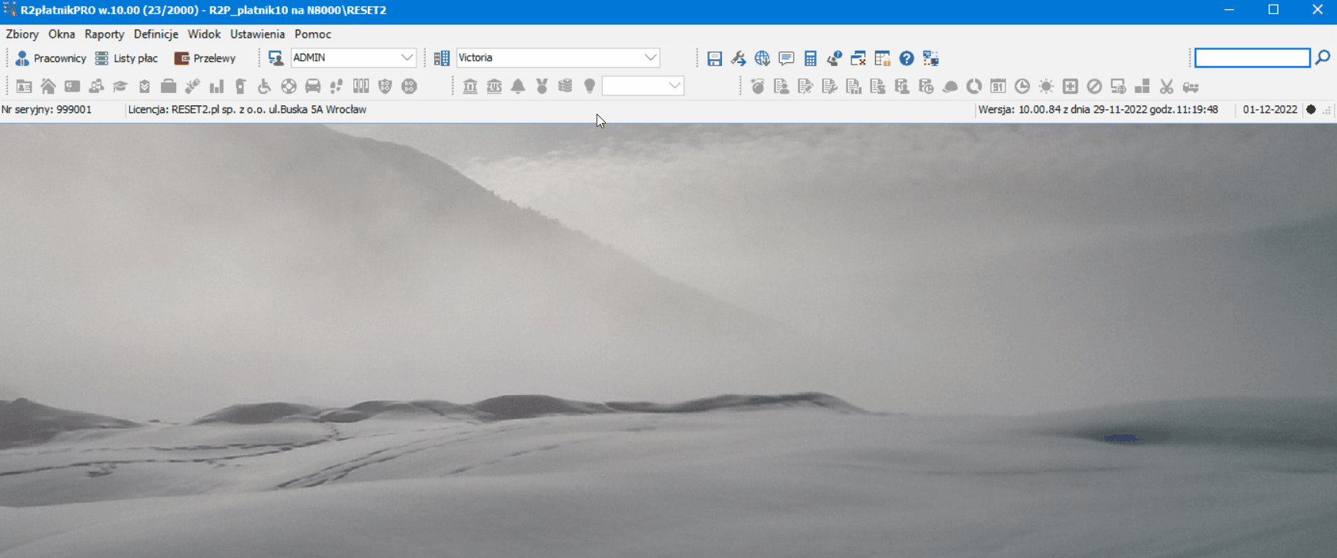Click the RODO octagon icon
This screenshot has height=558, width=1337.
click(409, 86)
